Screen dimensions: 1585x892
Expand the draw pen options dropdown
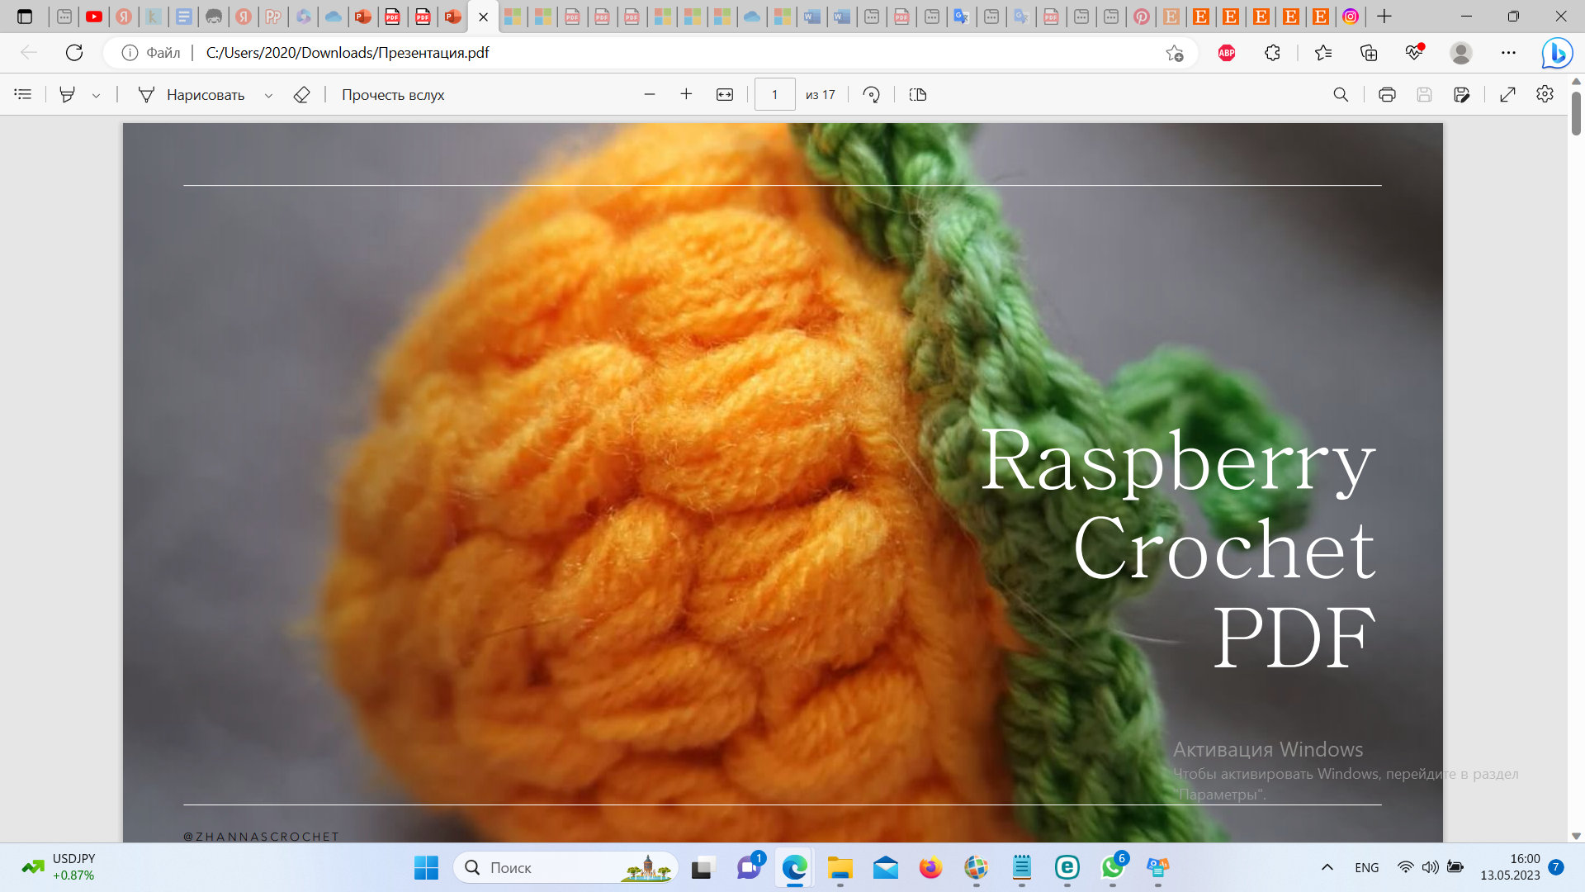[x=268, y=94]
